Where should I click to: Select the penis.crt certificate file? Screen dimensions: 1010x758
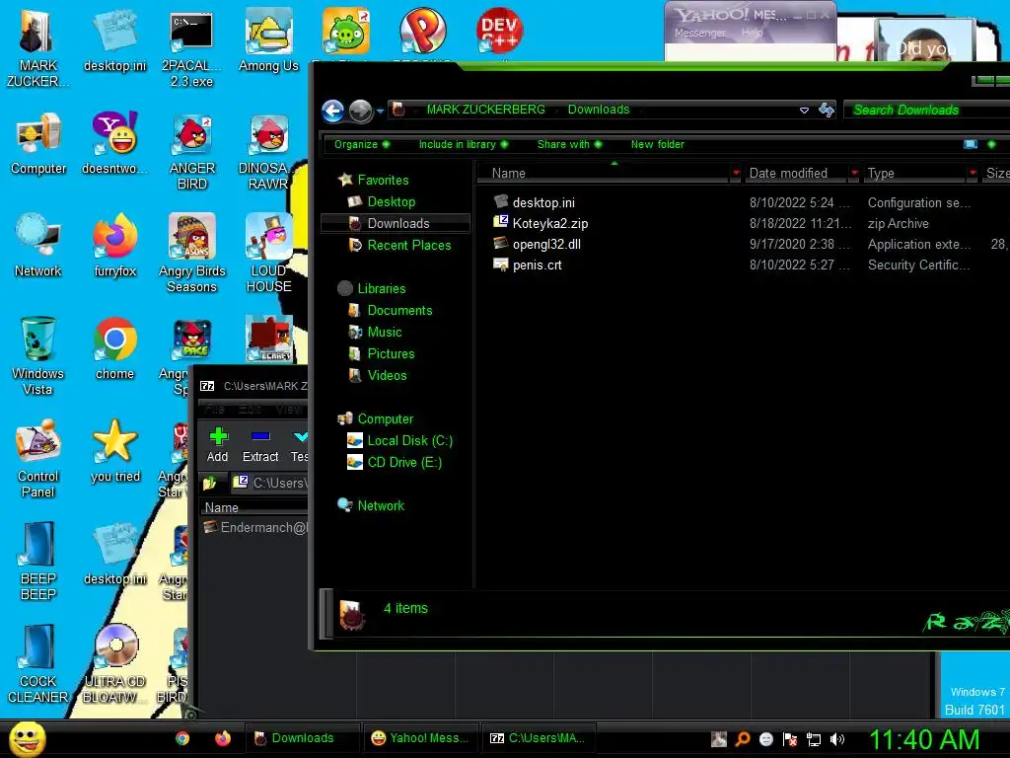tap(537, 265)
